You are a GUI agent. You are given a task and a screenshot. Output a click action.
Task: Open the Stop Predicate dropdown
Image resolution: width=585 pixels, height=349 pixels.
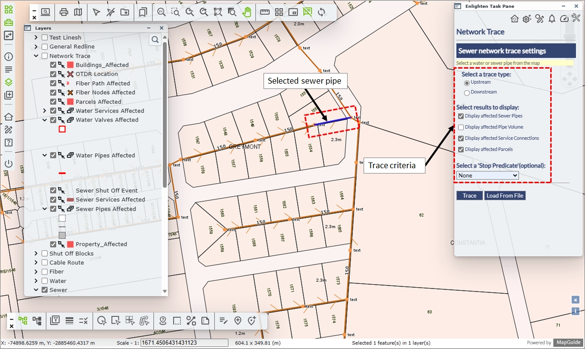[x=487, y=175]
